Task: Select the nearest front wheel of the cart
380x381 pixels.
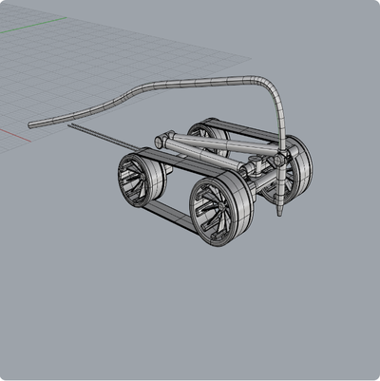Action: [x=221, y=209]
